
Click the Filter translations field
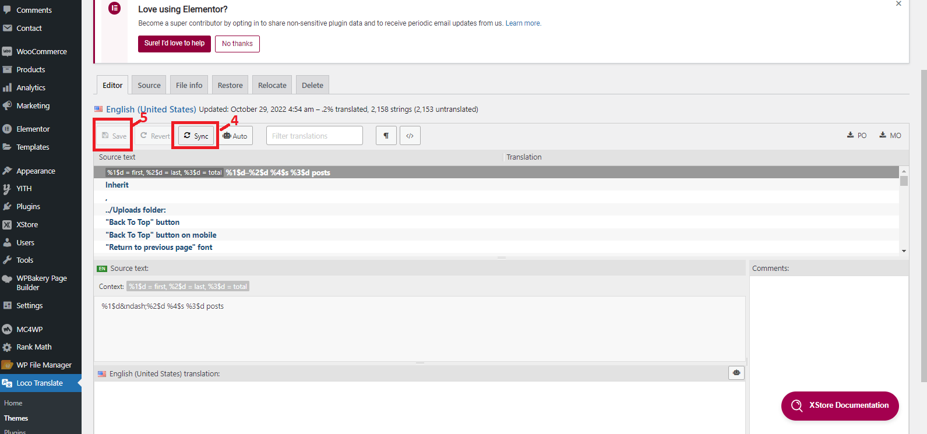315,136
